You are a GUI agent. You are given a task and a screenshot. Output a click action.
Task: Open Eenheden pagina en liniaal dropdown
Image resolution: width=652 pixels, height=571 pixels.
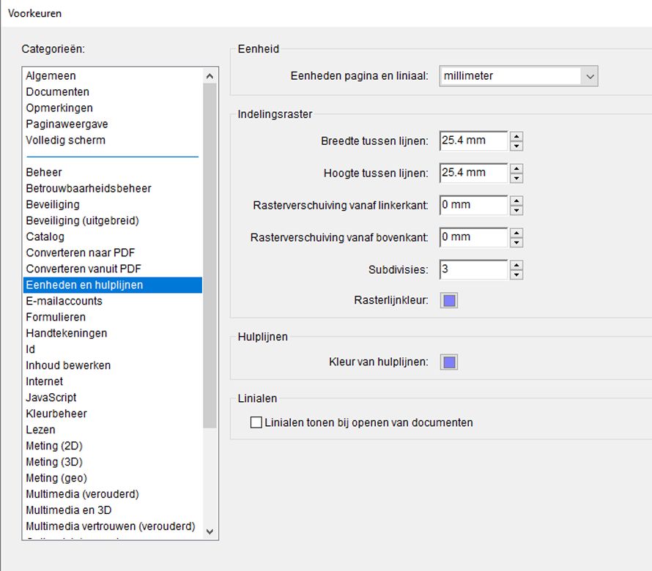click(519, 76)
